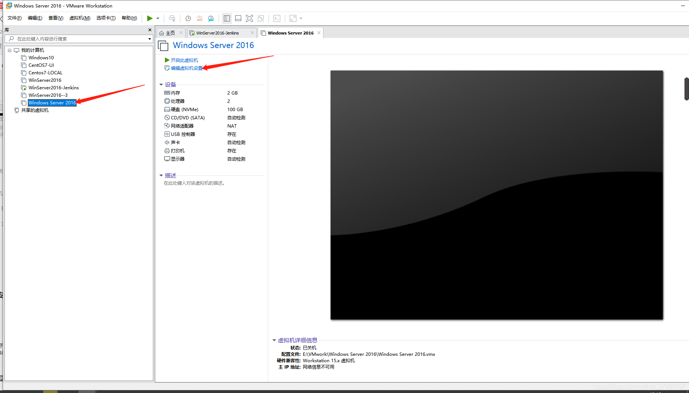Open the 查看(V) menu
This screenshot has width=689, height=393.
56,18
